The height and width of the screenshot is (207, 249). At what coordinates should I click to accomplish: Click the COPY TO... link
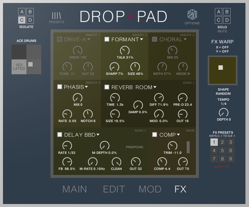(x=223, y=167)
